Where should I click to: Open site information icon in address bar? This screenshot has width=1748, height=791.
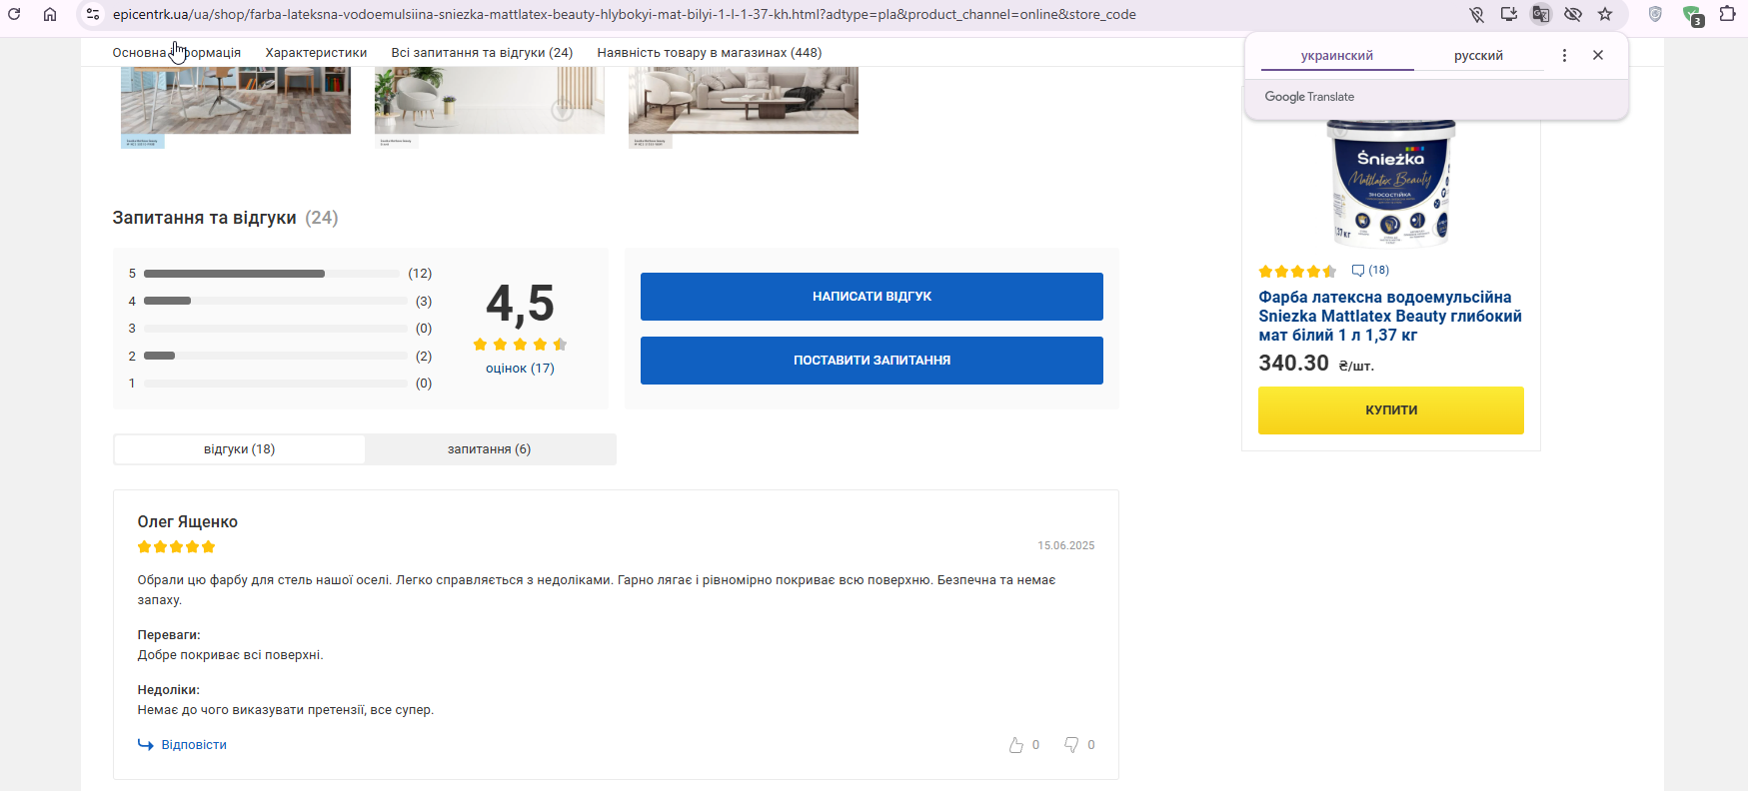(92, 14)
